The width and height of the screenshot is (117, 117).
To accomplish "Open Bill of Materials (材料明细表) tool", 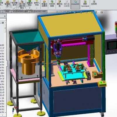I will [x=52, y=4].
